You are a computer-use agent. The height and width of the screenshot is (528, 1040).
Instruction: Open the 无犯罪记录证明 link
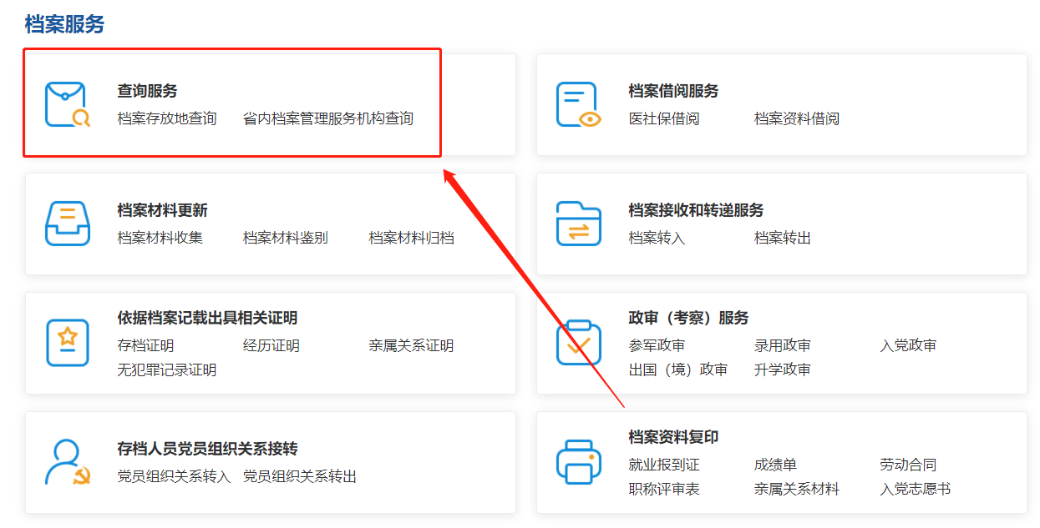coord(167,370)
